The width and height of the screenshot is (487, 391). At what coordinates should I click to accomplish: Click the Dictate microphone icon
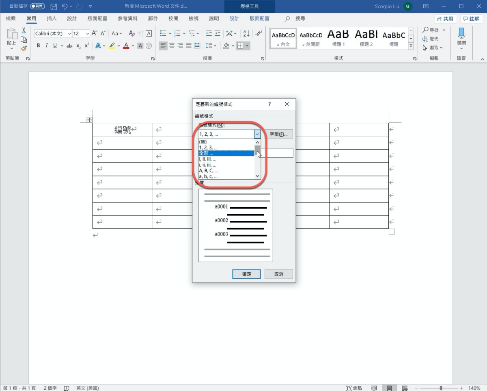pyautogui.click(x=461, y=34)
